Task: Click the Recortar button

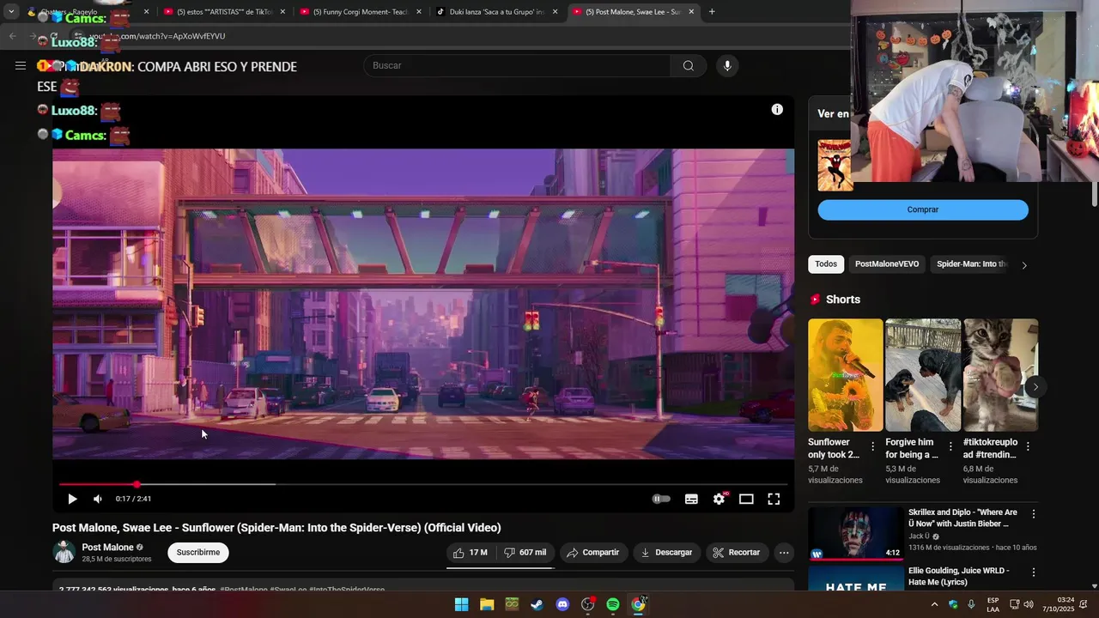Action: tap(738, 553)
